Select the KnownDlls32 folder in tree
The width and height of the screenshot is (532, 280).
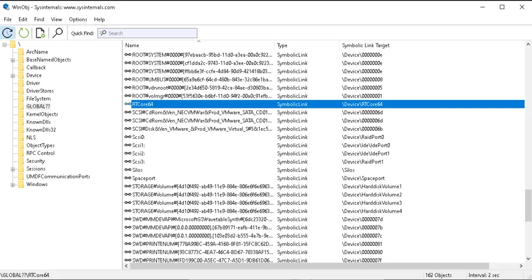click(x=41, y=130)
